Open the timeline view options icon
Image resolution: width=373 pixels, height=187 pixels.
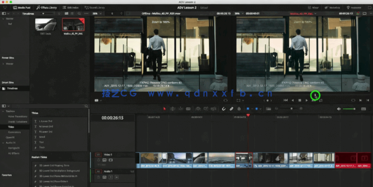(x=269, y=108)
